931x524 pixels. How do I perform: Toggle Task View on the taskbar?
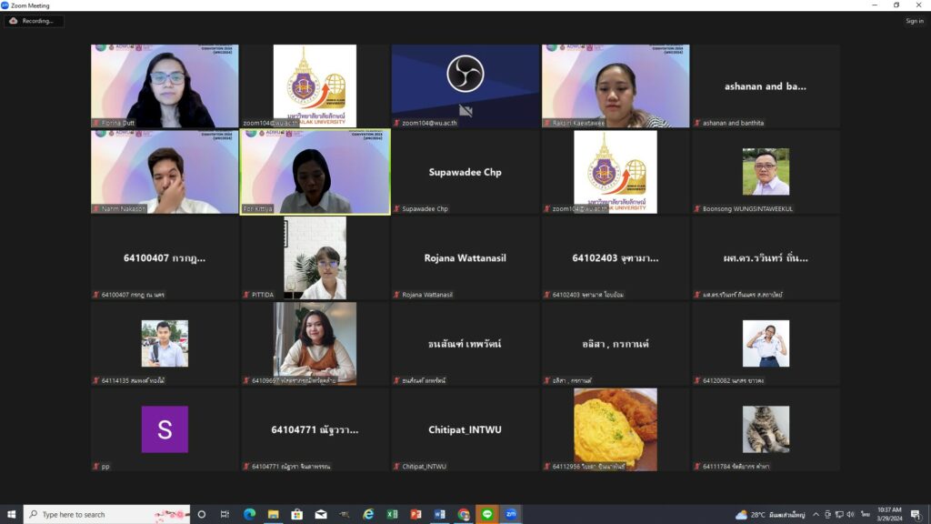225,514
